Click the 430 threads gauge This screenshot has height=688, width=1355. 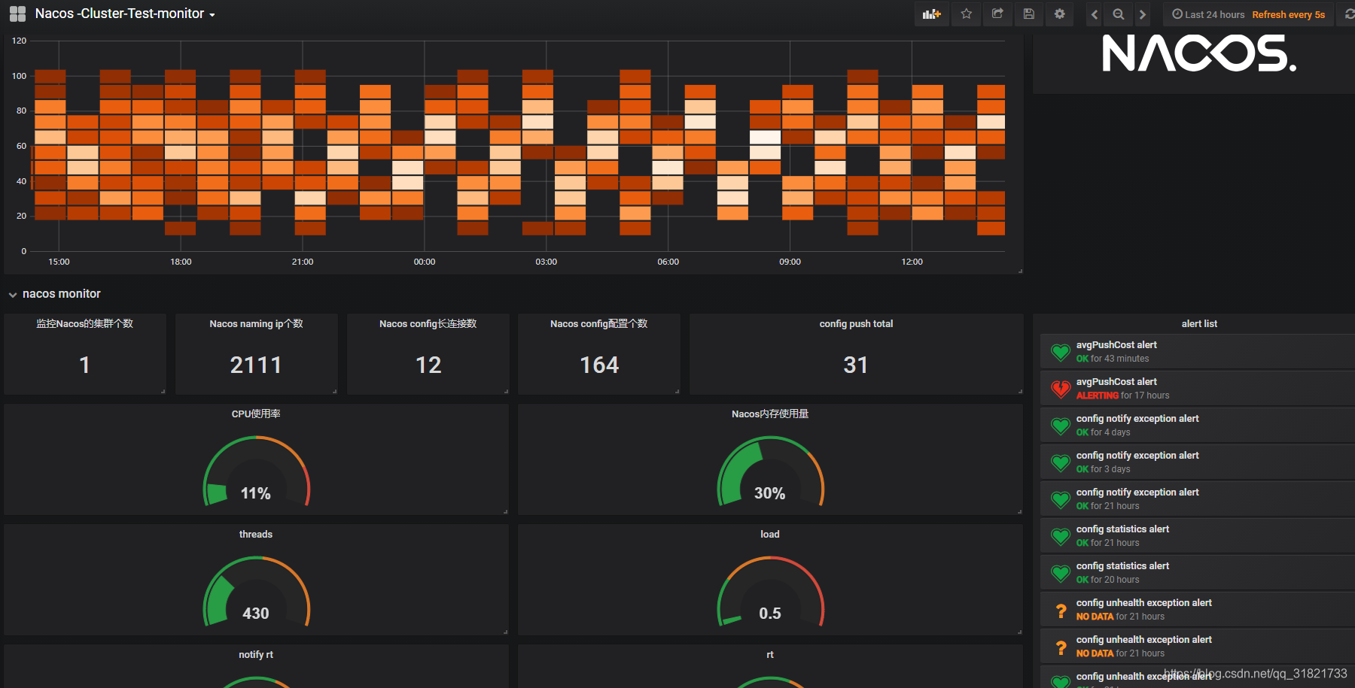256,592
